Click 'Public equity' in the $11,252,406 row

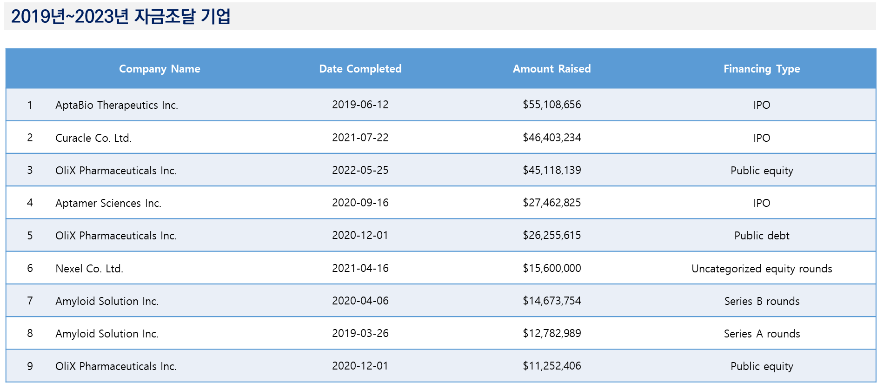point(762,366)
